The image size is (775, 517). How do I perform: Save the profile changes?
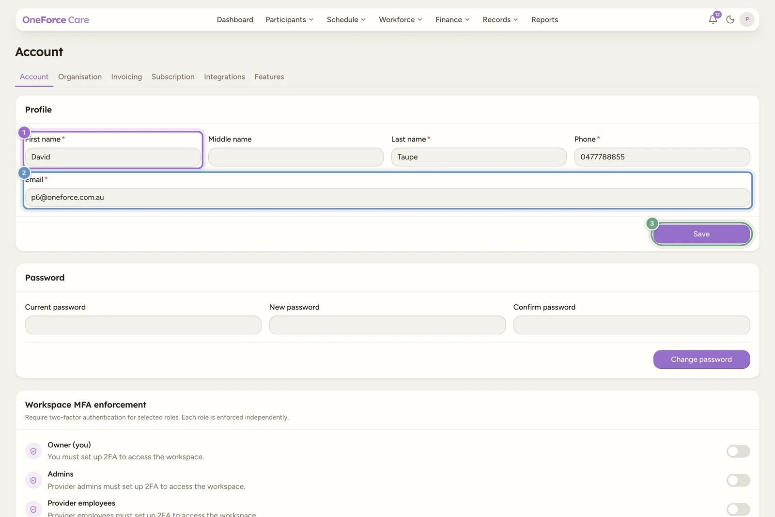(x=701, y=234)
